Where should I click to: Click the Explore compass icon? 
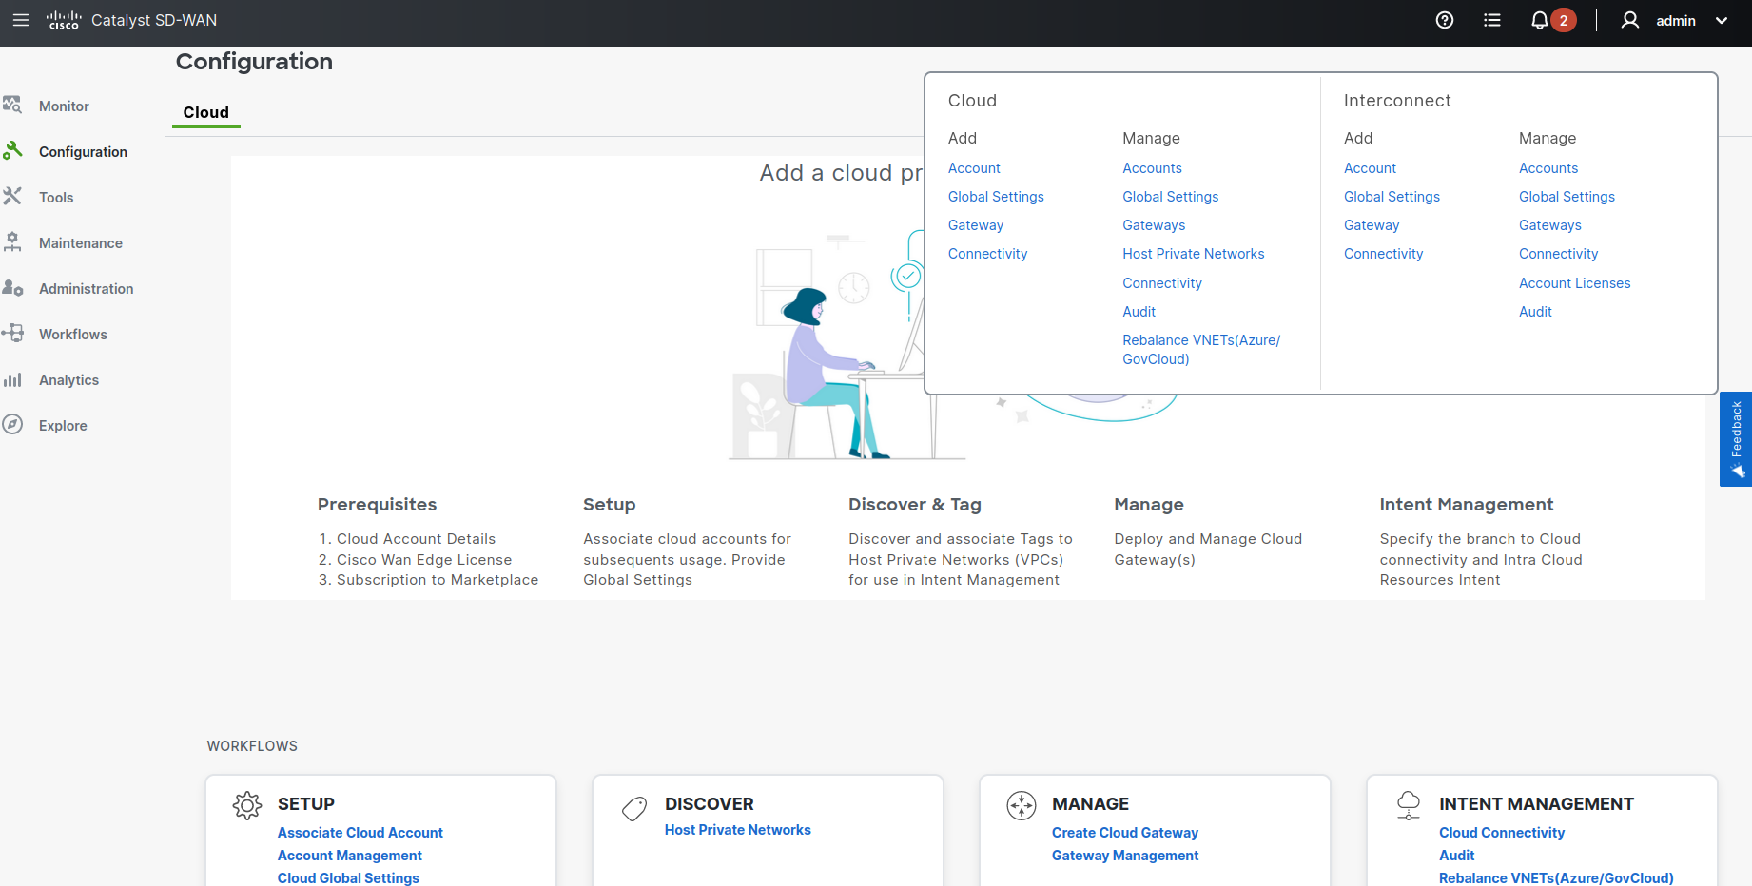(x=12, y=425)
